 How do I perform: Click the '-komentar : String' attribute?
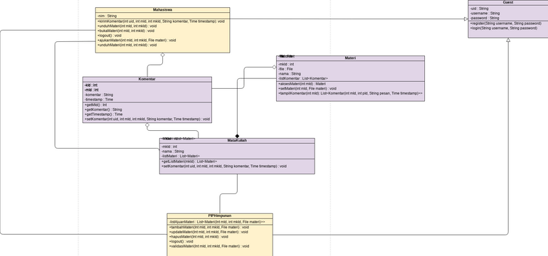tap(98, 95)
